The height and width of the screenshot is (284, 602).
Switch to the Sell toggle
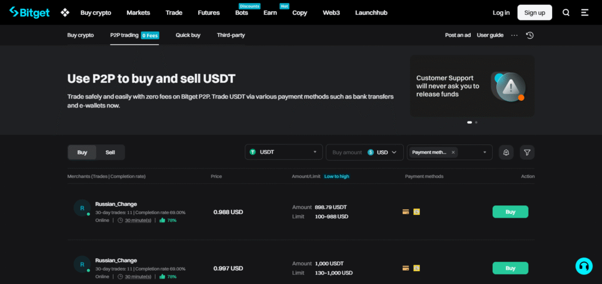point(110,152)
